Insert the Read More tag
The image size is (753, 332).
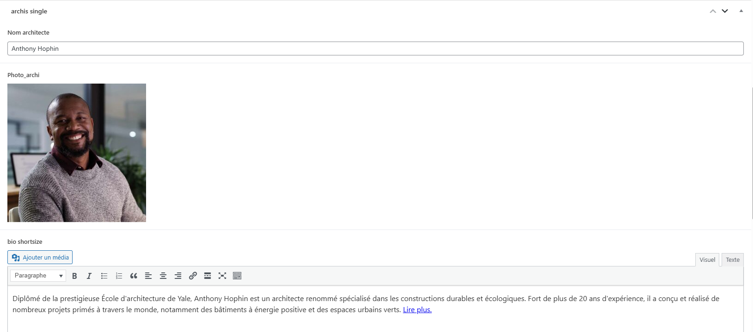208,276
